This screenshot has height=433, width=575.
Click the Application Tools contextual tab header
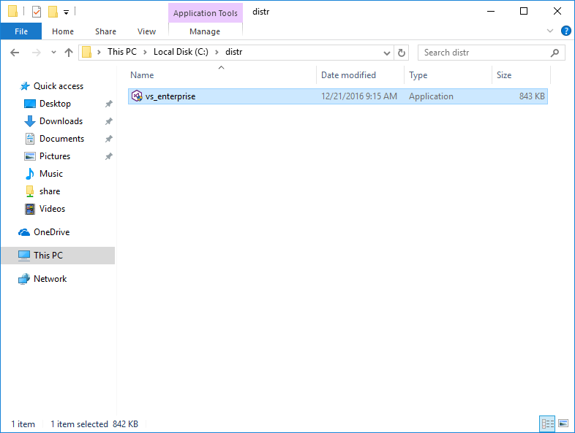coord(206,13)
